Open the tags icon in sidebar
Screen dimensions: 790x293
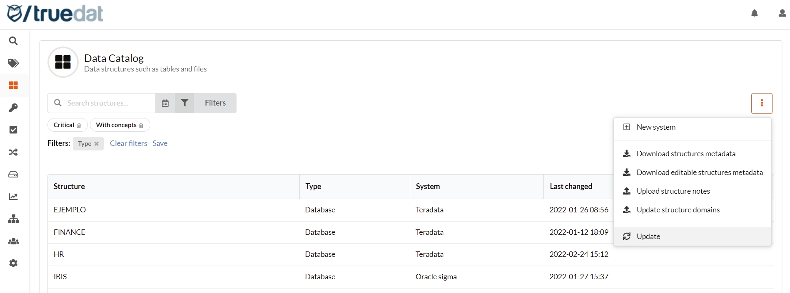(13, 63)
